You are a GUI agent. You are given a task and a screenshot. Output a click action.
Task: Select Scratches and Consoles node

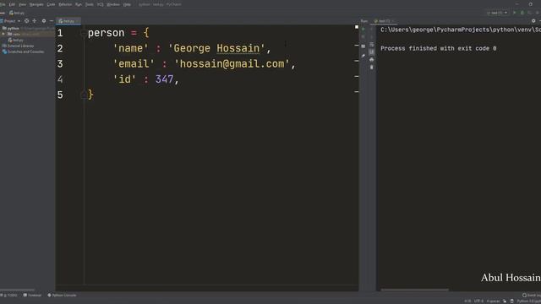pos(23,52)
